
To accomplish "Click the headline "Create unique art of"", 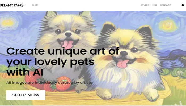I will (x=63, y=52).
